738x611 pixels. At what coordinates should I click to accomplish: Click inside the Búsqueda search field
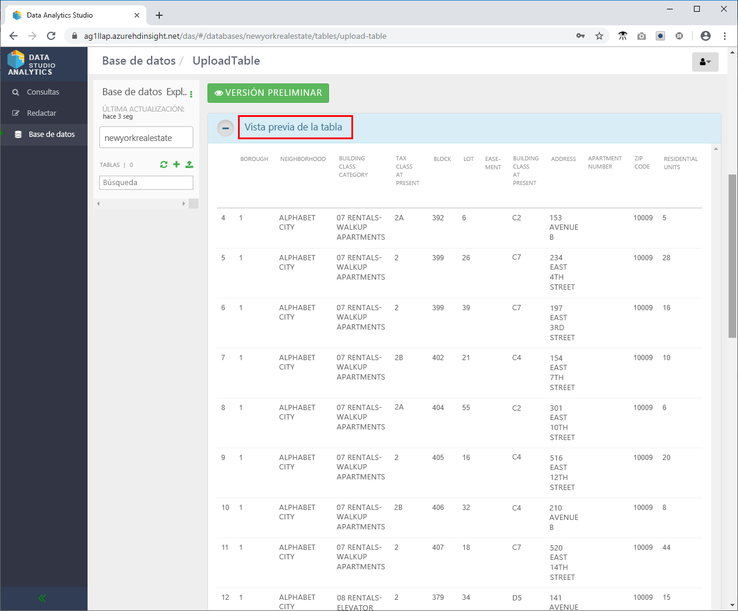(x=146, y=183)
